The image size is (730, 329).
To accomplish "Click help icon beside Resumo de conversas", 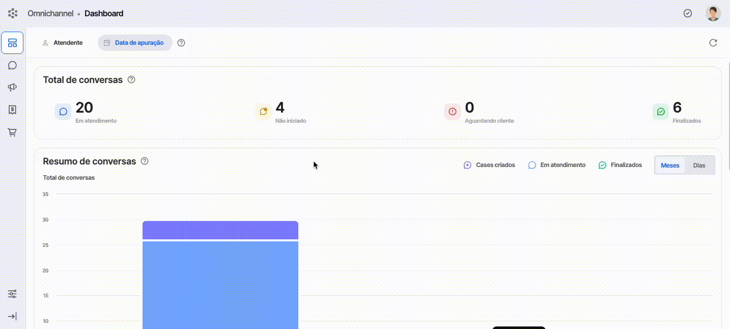I will pyautogui.click(x=145, y=161).
